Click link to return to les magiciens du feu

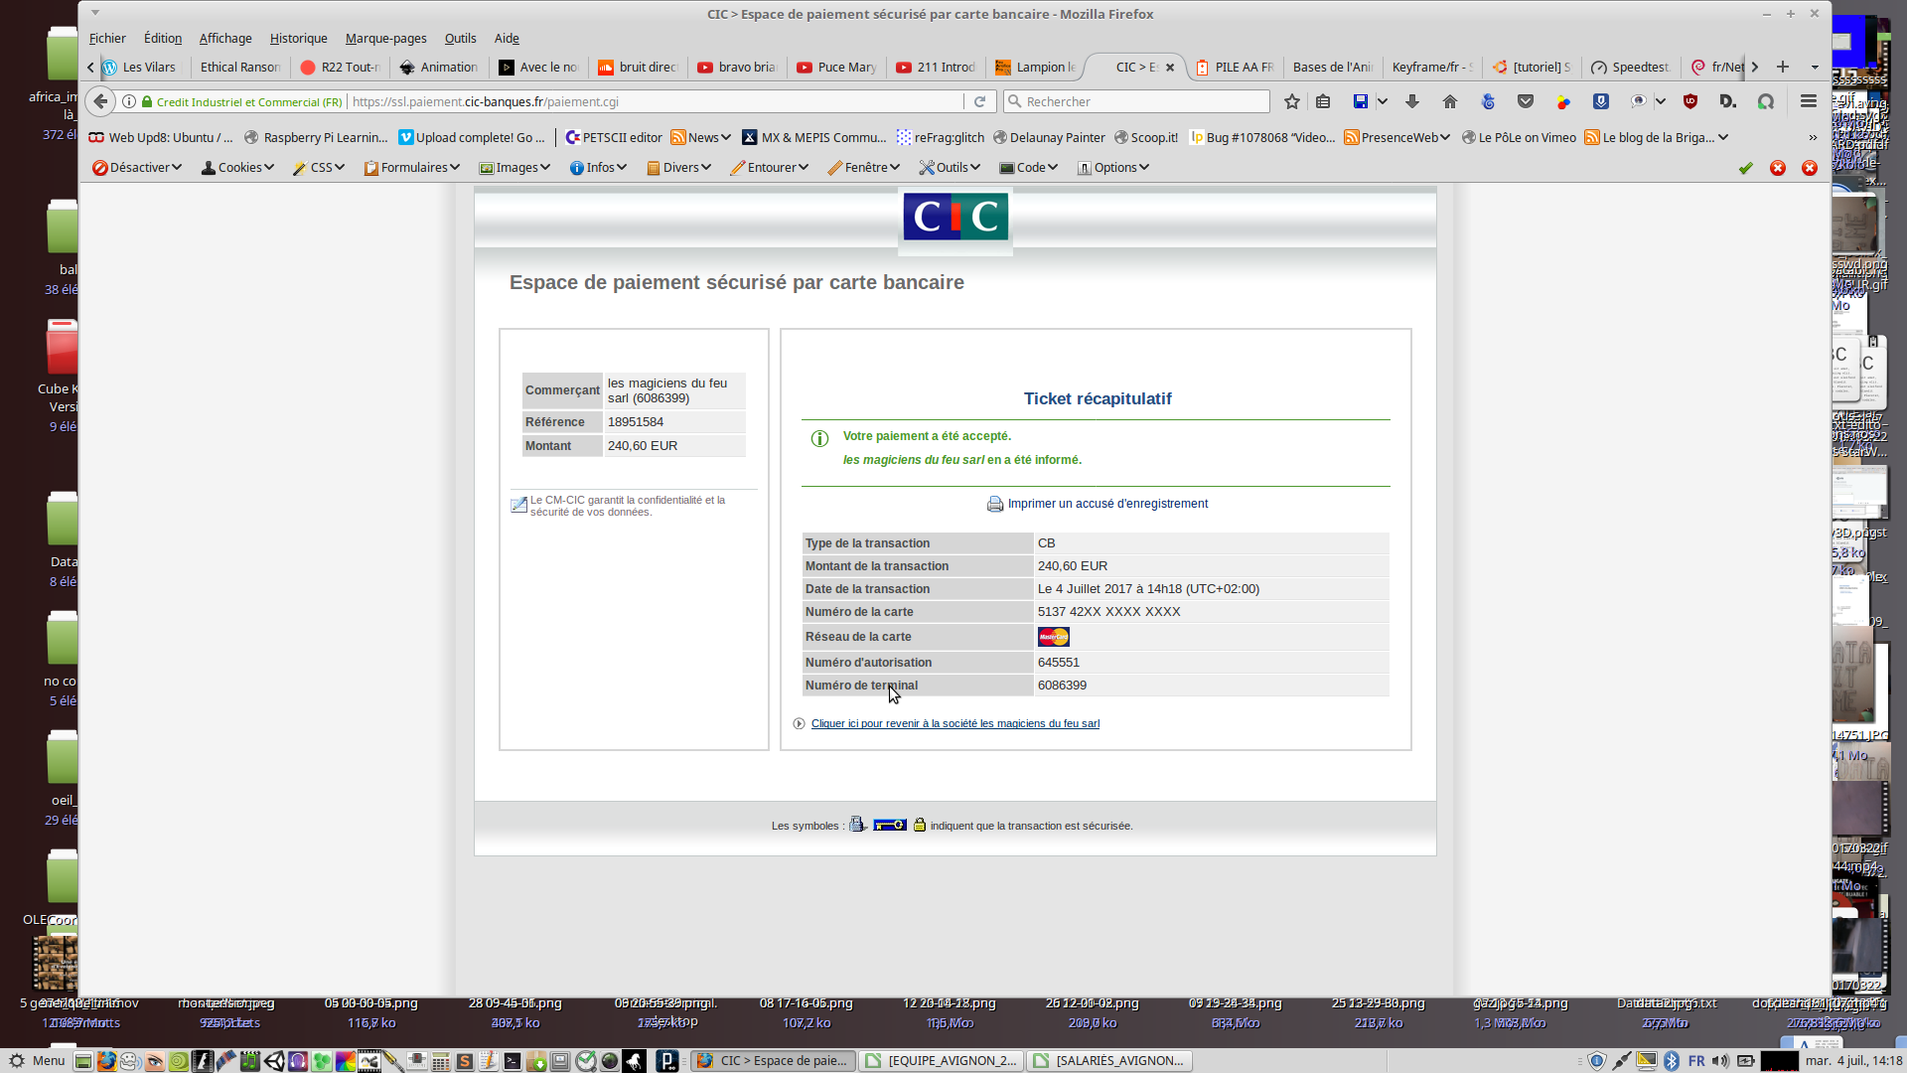[954, 723]
